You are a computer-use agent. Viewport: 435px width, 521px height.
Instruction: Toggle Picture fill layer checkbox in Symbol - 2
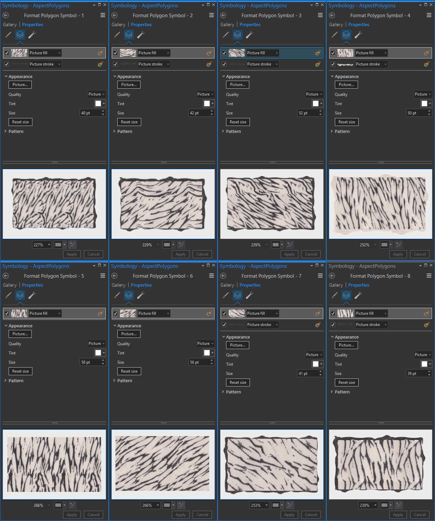coord(115,53)
